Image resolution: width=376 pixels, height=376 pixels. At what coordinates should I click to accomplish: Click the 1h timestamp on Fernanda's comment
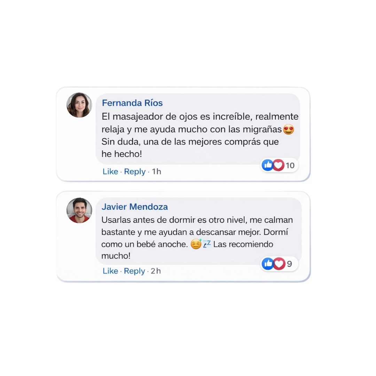[157, 171]
